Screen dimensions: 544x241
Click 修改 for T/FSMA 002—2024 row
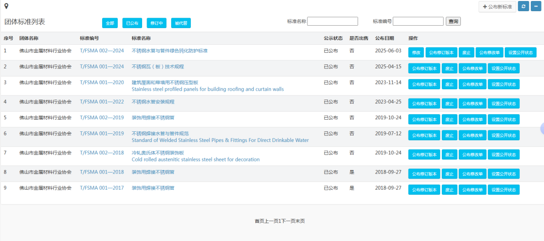tap(416, 52)
